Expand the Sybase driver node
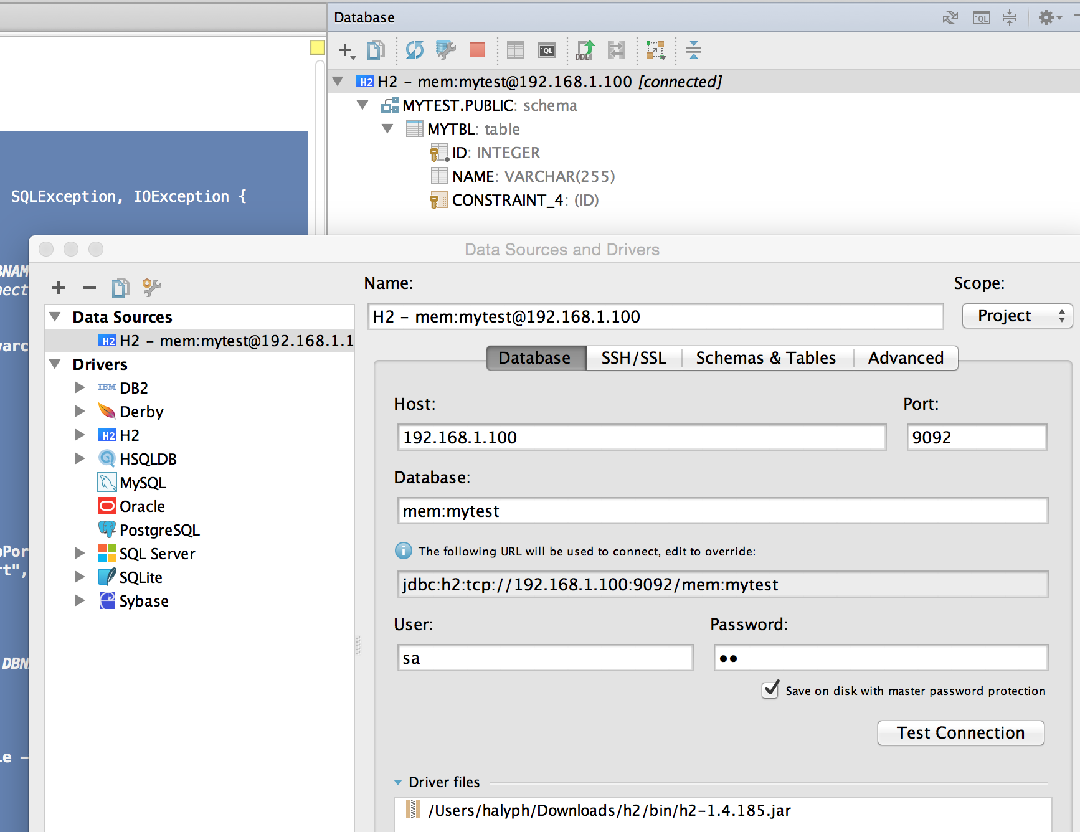This screenshot has height=832, width=1080. click(x=80, y=600)
